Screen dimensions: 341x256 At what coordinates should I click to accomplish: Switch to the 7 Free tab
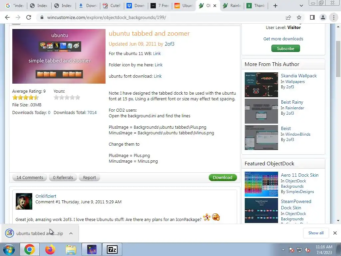160,6
